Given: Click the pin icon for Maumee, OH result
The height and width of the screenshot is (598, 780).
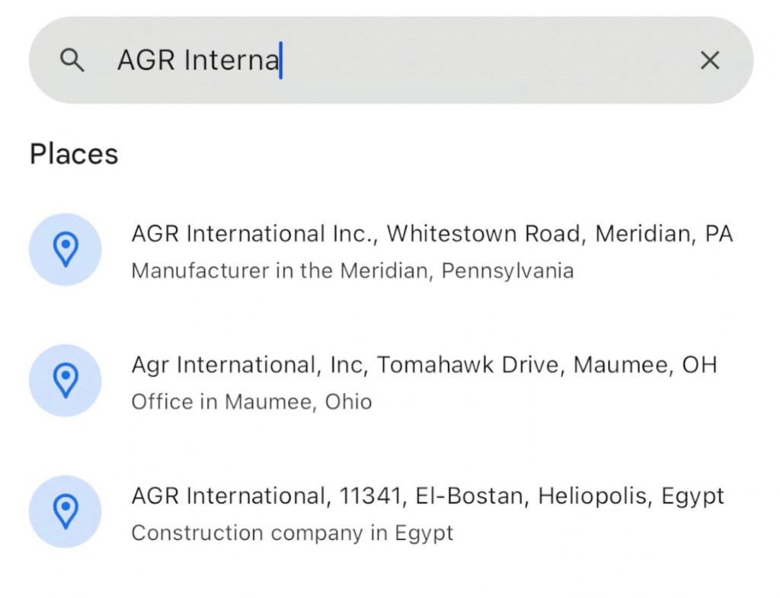Looking at the screenshot, I should tap(66, 380).
